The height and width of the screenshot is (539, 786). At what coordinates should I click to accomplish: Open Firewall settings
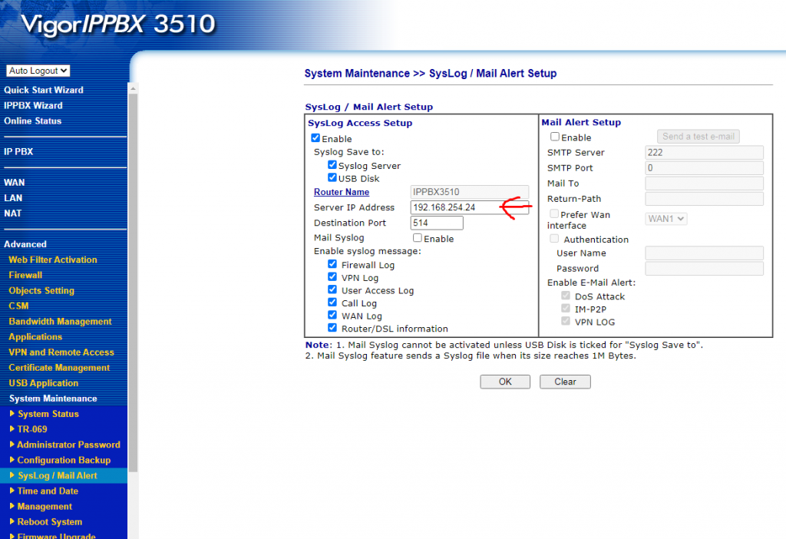25,275
